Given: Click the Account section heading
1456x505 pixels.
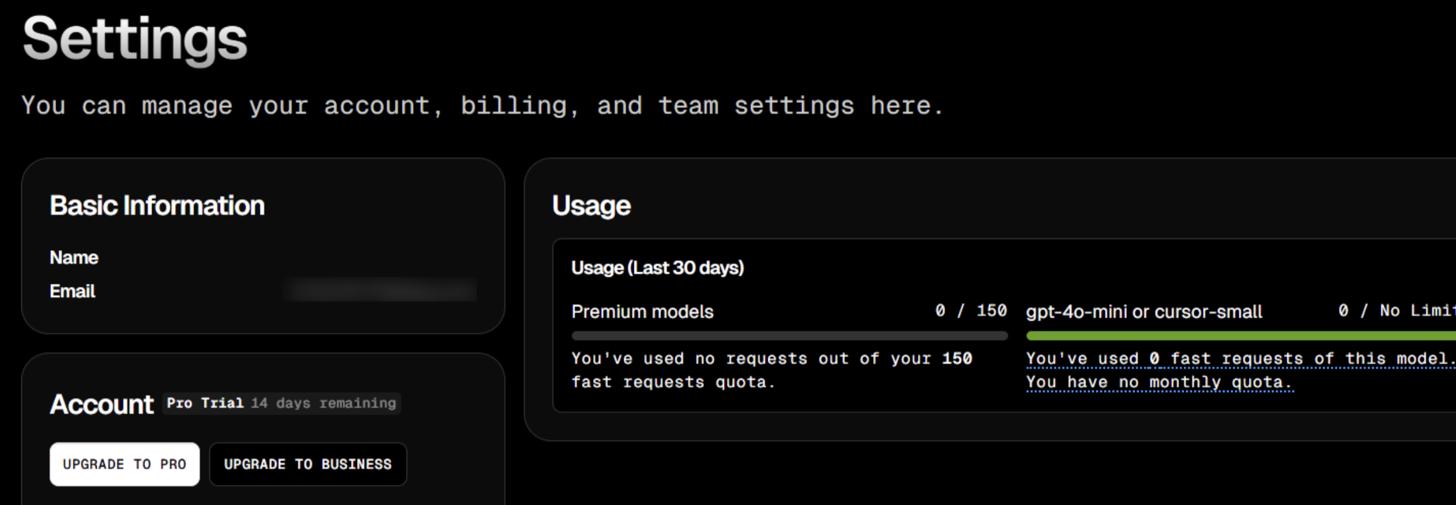Looking at the screenshot, I should coord(101,404).
